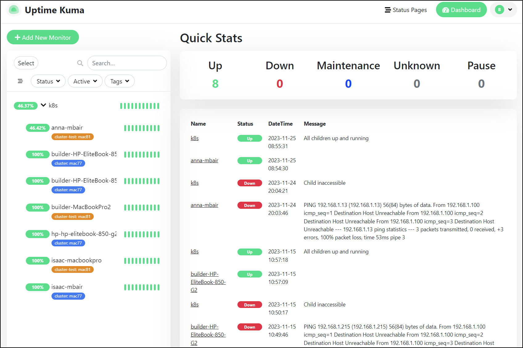The width and height of the screenshot is (523, 348).
Task: Open Status Pages menu
Action: coord(406,10)
